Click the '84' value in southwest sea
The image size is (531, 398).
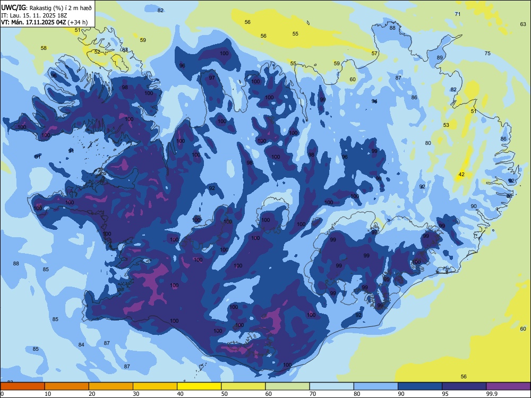click(x=81, y=345)
